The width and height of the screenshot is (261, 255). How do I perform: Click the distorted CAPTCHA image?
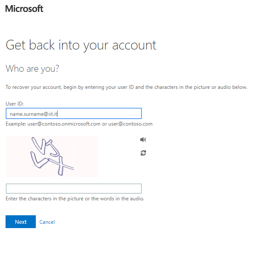click(x=52, y=156)
